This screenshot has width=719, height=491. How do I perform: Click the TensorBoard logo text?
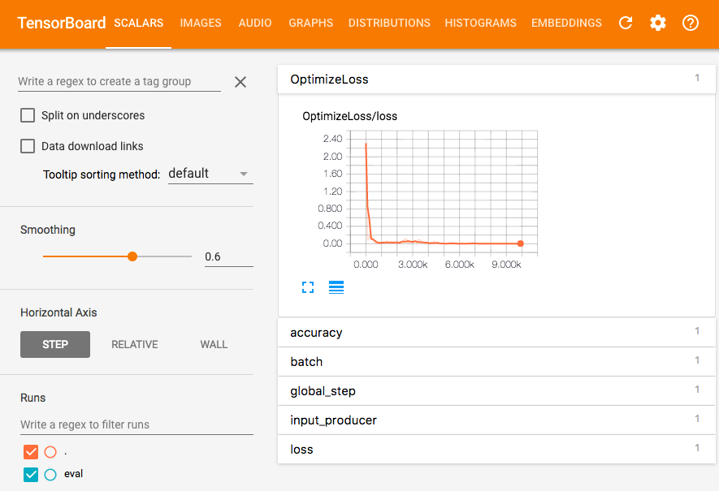pos(62,23)
